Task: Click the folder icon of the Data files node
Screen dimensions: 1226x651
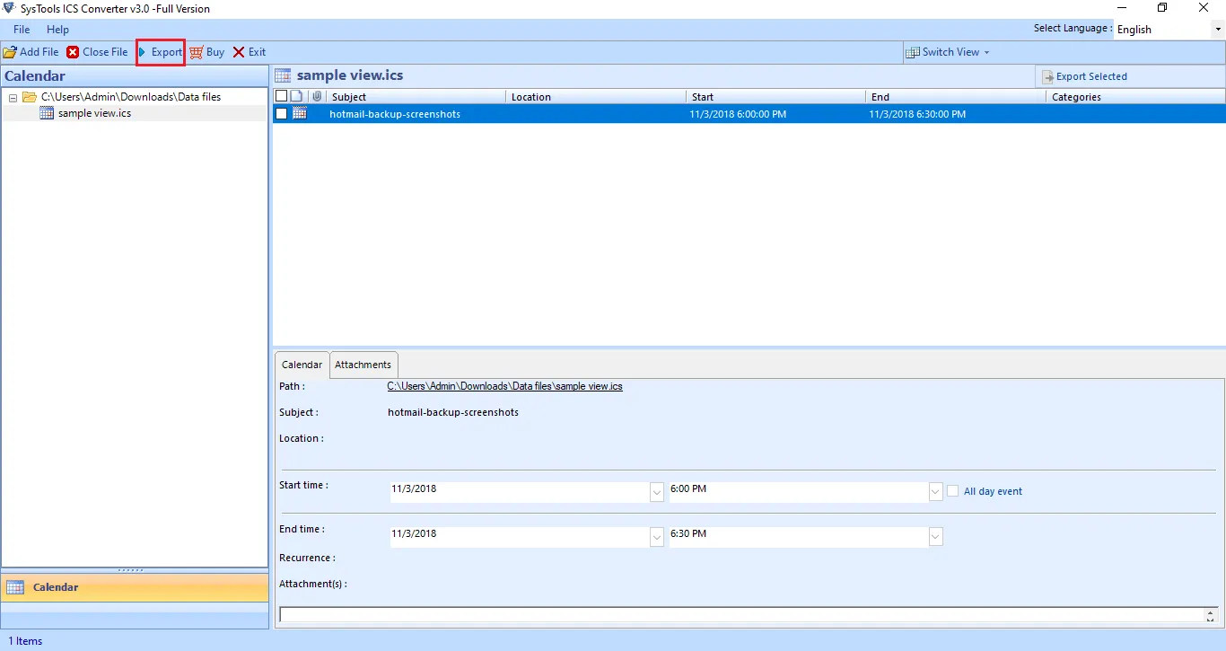Action: click(30, 97)
